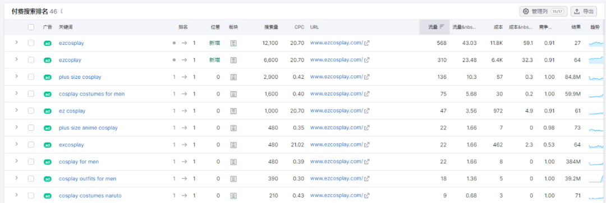Screen dimensions: 606x203
Task: Check the box for plus size cosplay row
Action: click(31, 77)
